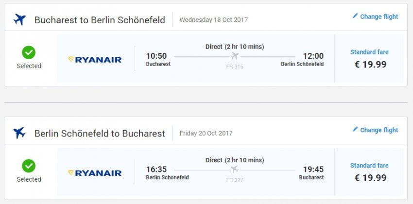Click the outbound flight airplane icon

click(19, 19)
